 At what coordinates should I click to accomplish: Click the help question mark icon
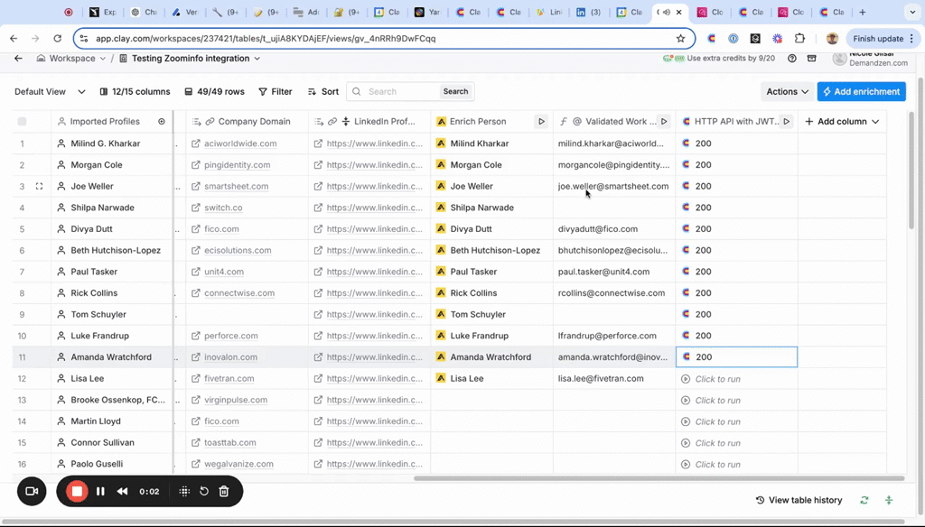pyautogui.click(x=792, y=59)
